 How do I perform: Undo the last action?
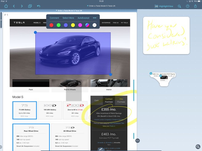(39, 6)
